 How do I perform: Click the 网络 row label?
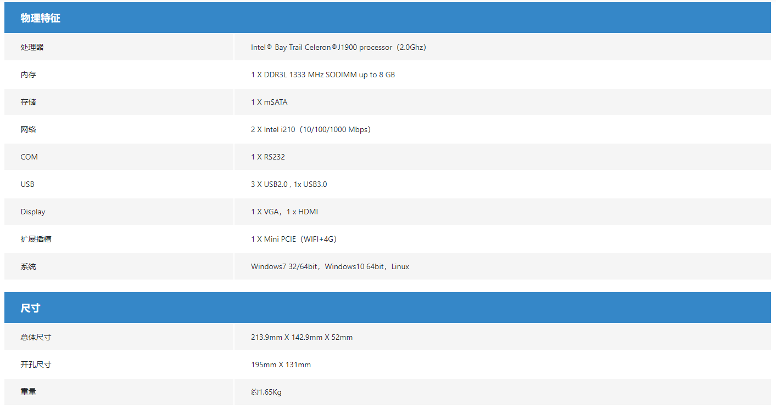tap(28, 129)
